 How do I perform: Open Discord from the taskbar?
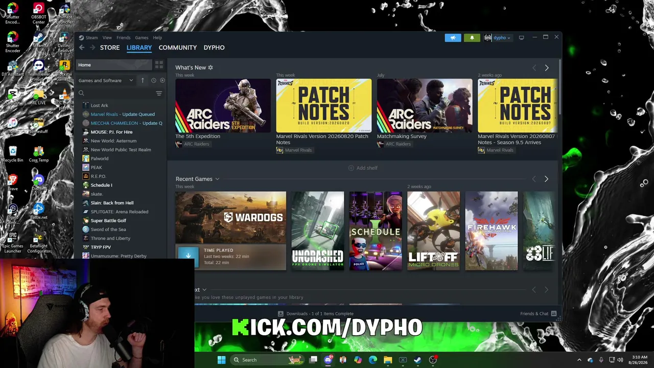pyautogui.click(x=329, y=360)
